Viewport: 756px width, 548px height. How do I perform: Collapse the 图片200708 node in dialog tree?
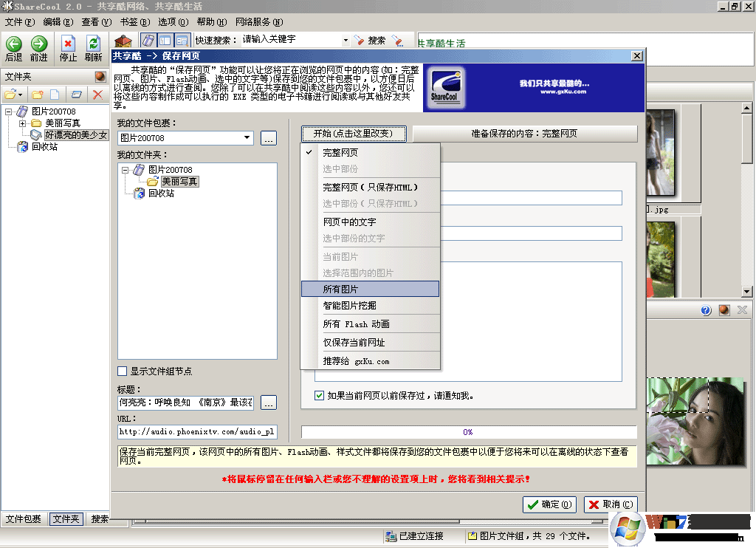tap(126, 170)
